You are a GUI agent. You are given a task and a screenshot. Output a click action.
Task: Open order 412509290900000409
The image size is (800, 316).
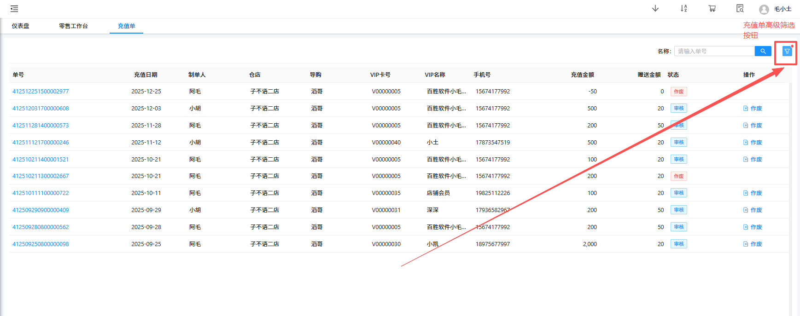point(41,210)
